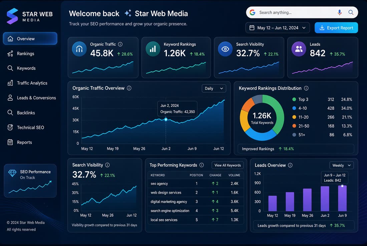Click the green Top 3 legend dot
This screenshot has width=367, height=246.
point(294,99)
